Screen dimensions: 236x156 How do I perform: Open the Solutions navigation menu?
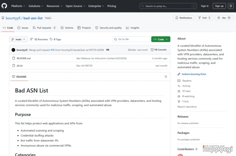(36, 6)
